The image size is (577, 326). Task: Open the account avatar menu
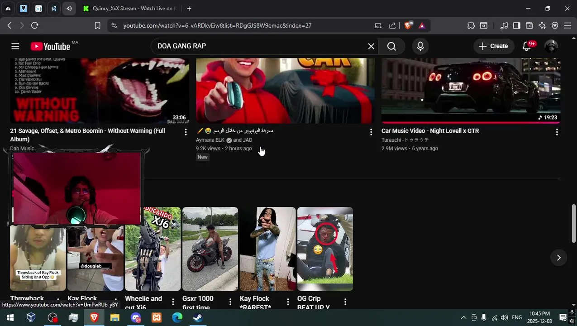coord(551,46)
